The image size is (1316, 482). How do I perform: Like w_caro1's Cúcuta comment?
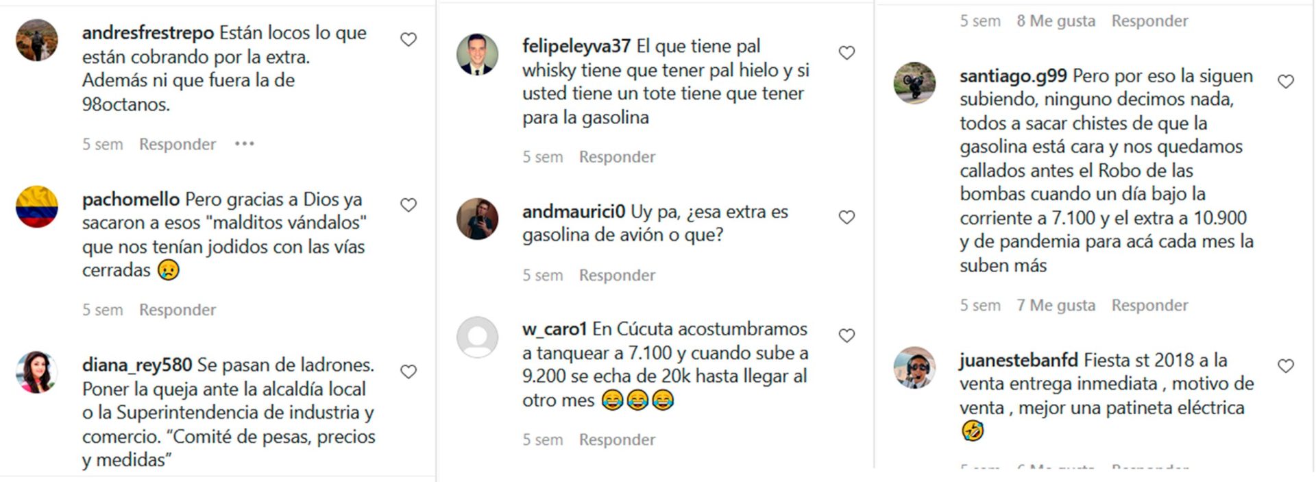847,336
